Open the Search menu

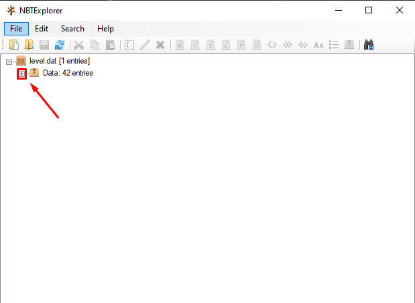72,29
